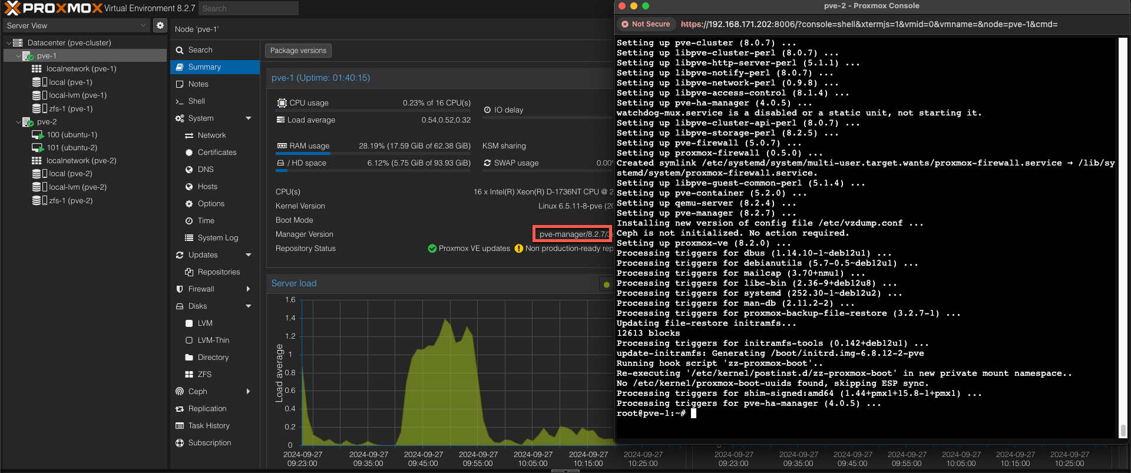Click the System Log list icon

click(x=189, y=238)
